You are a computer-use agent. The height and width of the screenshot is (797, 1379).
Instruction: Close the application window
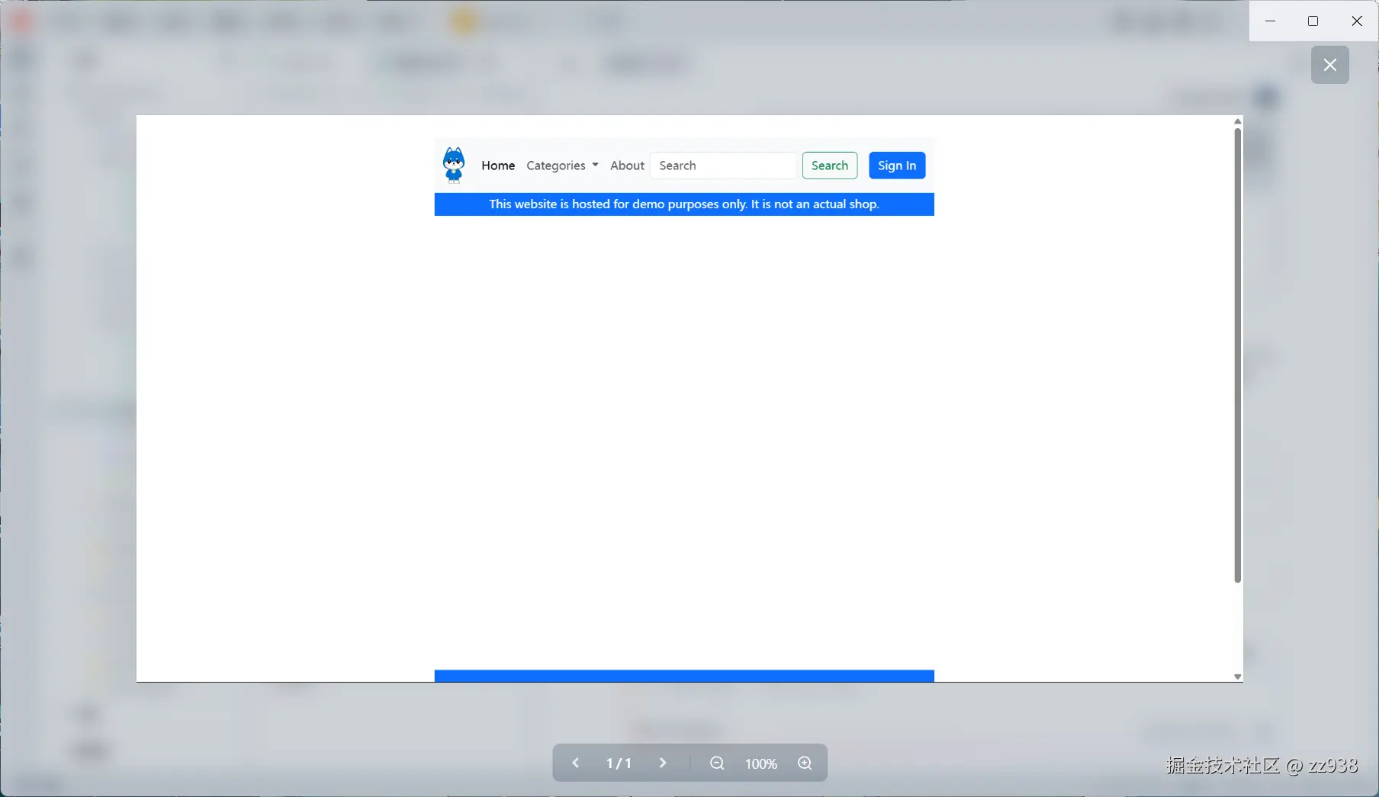point(1357,21)
